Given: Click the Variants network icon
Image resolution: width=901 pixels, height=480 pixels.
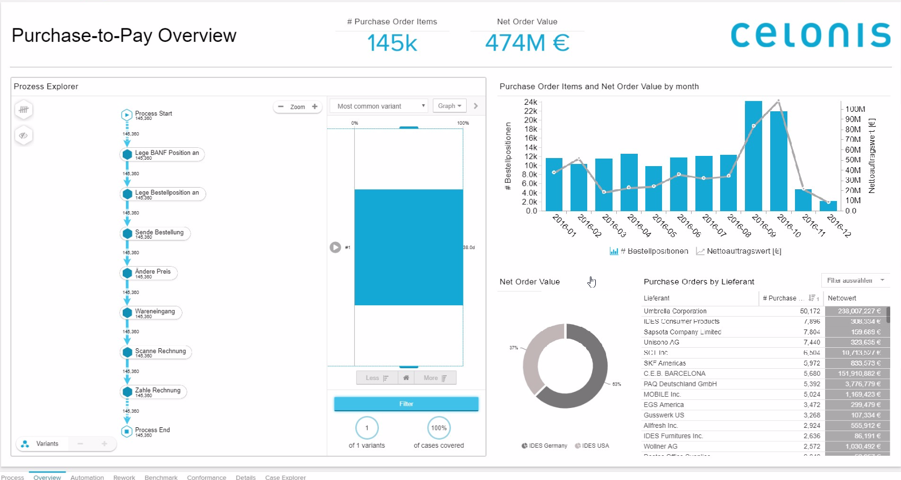Looking at the screenshot, I should pyautogui.click(x=25, y=444).
